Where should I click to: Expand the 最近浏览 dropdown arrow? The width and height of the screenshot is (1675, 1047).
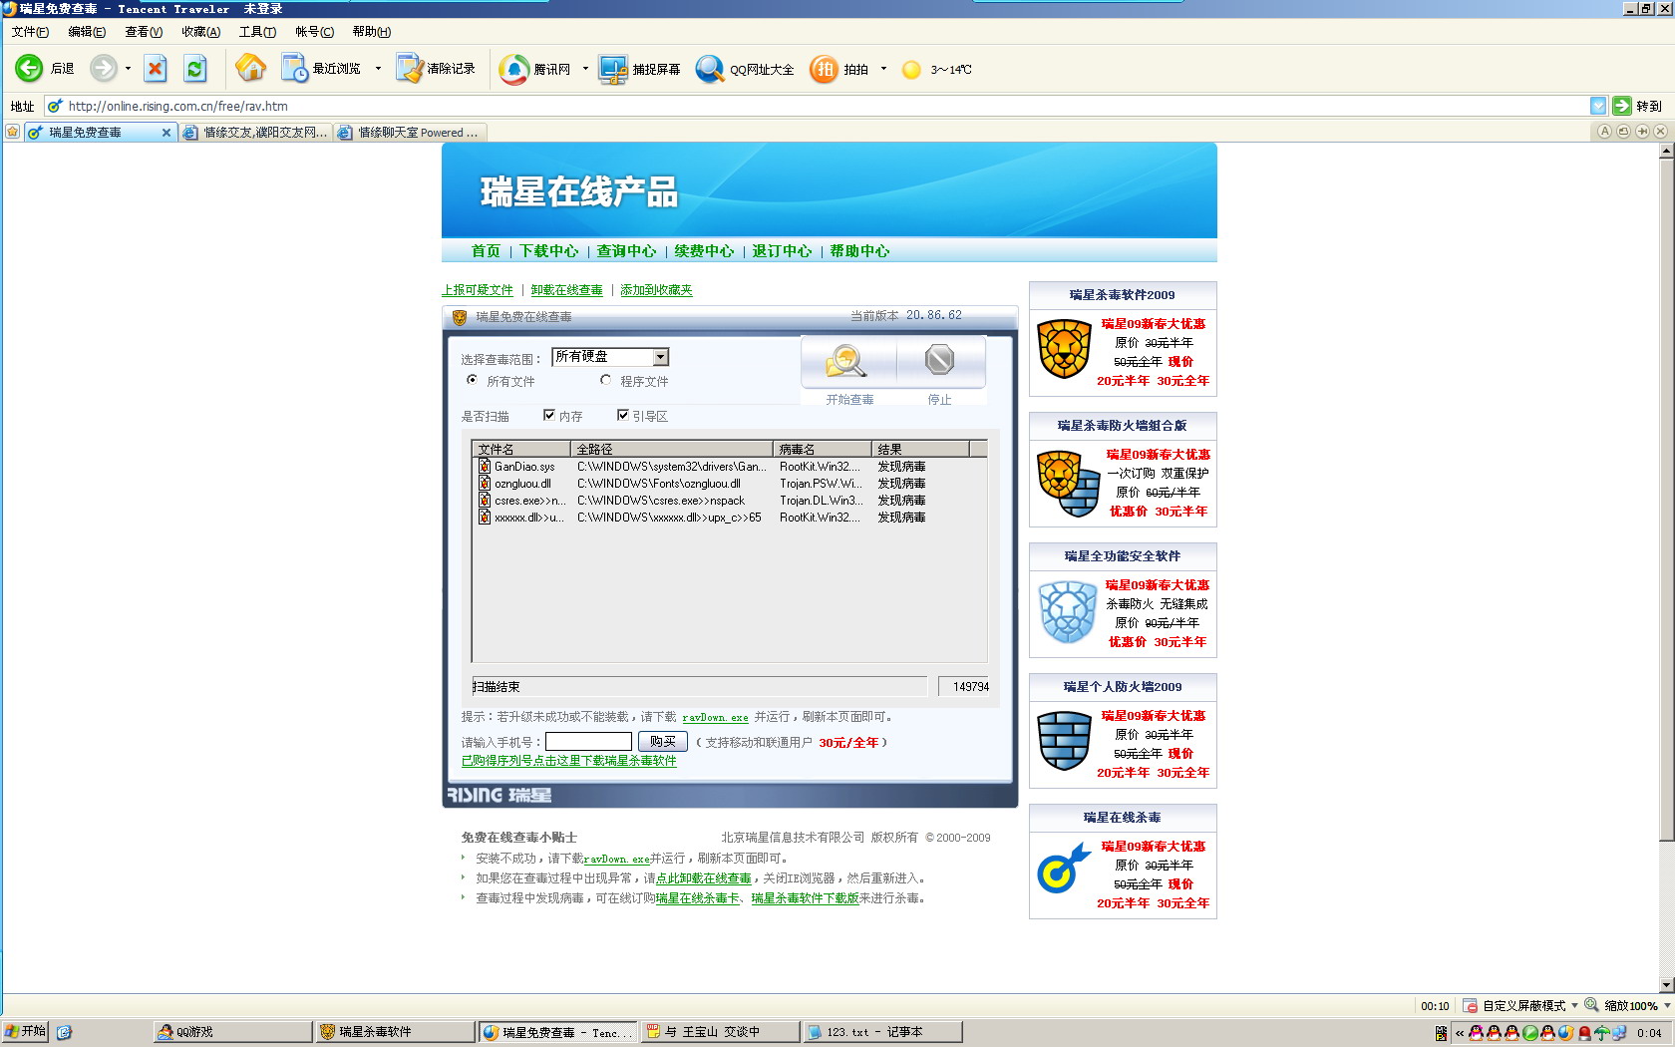[378, 69]
